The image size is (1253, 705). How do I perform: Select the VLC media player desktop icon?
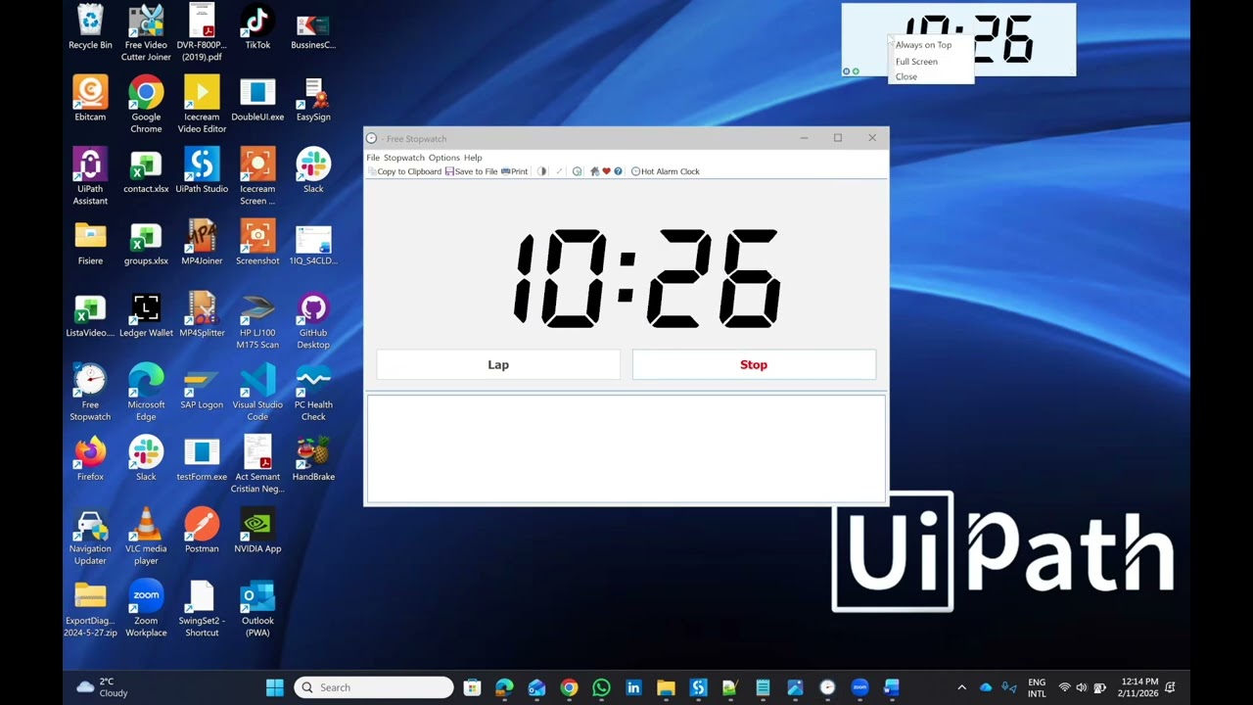pyautogui.click(x=146, y=537)
